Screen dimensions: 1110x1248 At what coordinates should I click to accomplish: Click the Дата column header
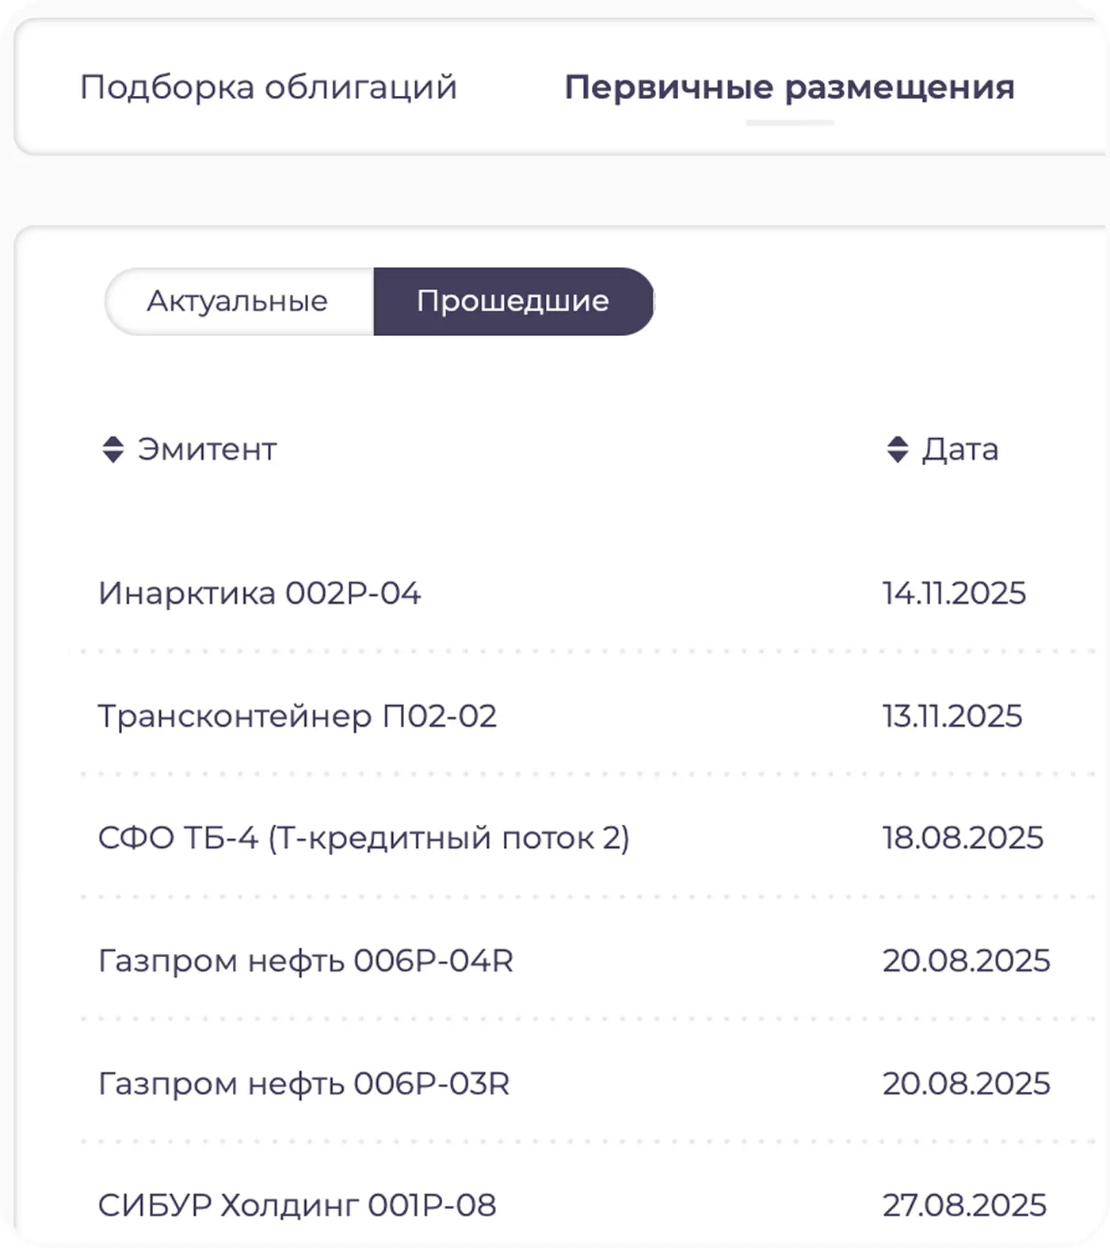(x=959, y=449)
